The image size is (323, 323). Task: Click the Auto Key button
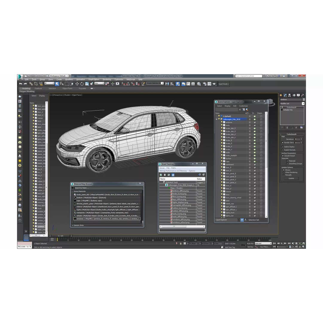click(250, 243)
